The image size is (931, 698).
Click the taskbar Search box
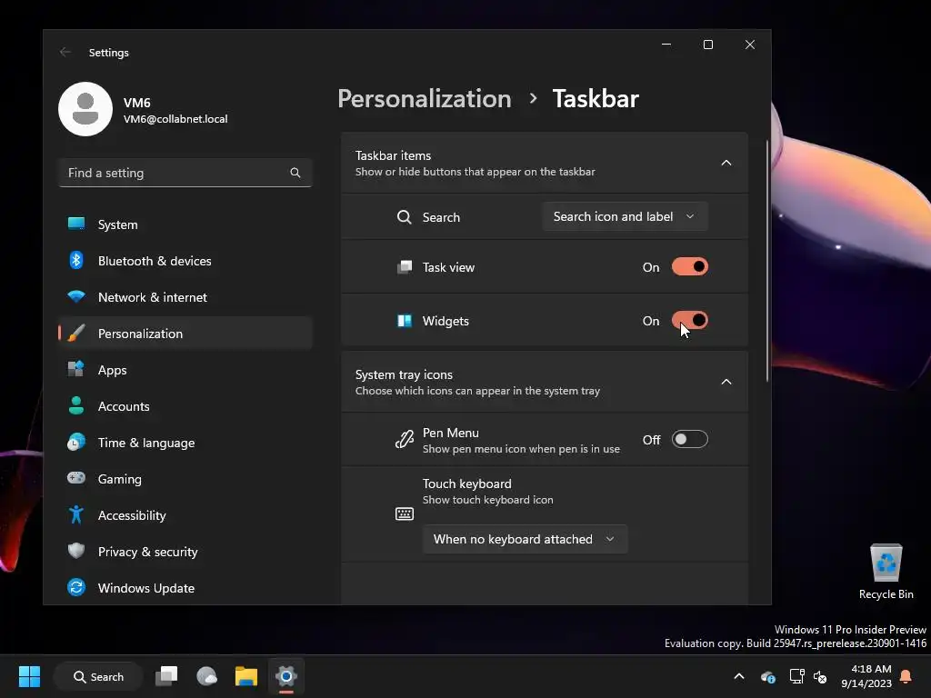pyautogui.click(x=98, y=676)
